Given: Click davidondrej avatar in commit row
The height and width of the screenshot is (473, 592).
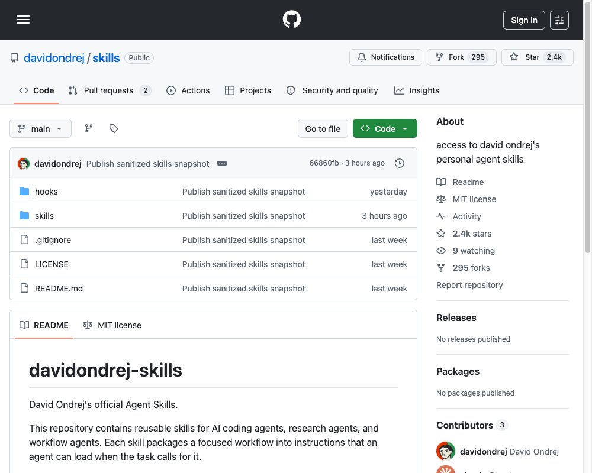Looking at the screenshot, I should pyautogui.click(x=24, y=163).
